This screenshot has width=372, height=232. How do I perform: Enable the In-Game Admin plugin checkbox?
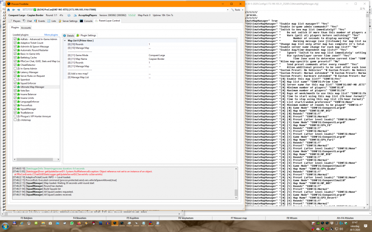(x=15, y=69)
